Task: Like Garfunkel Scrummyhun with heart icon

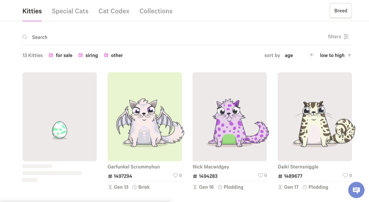Action: (175, 176)
